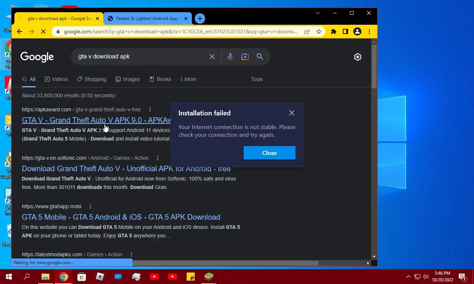
Task: Select the All results tab
Action: (29, 79)
